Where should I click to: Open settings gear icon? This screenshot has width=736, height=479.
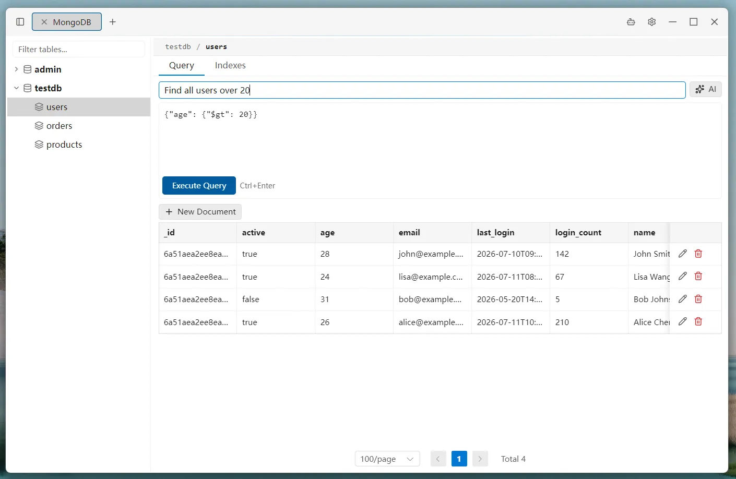[x=652, y=22]
